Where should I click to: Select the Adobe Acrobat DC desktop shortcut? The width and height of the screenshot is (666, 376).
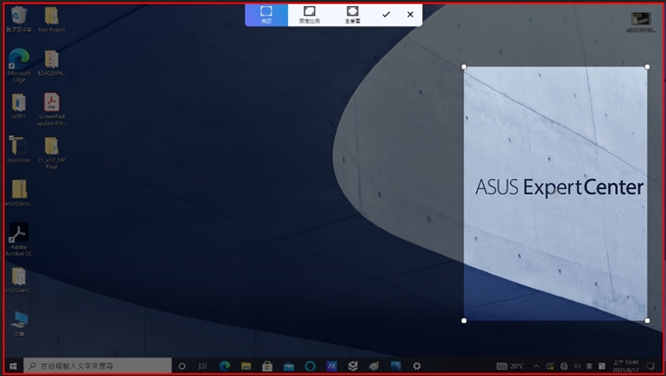click(19, 239)
